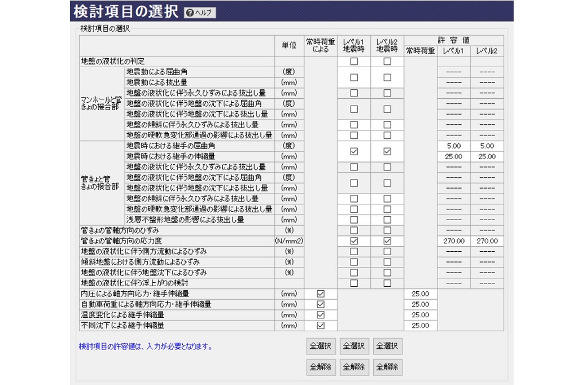Select the 単位 column header

[289, 45]
